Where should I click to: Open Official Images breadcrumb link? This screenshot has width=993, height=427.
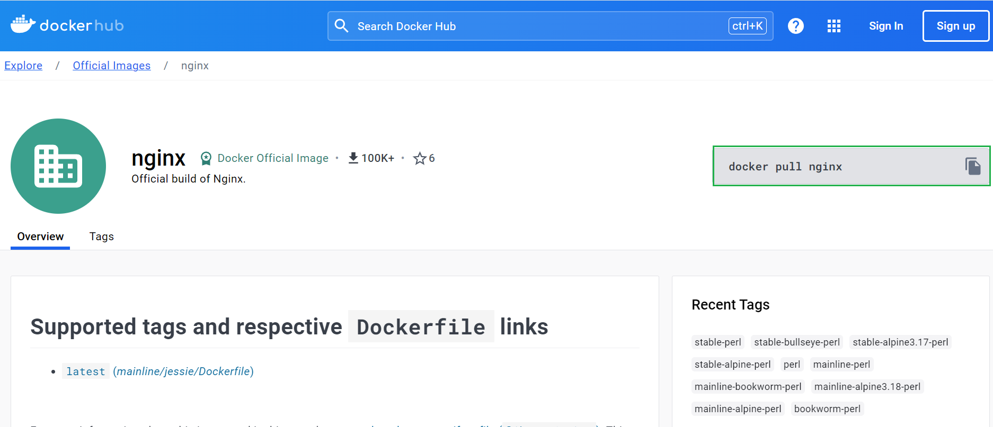pyautogui.click(x=112, y=66)
